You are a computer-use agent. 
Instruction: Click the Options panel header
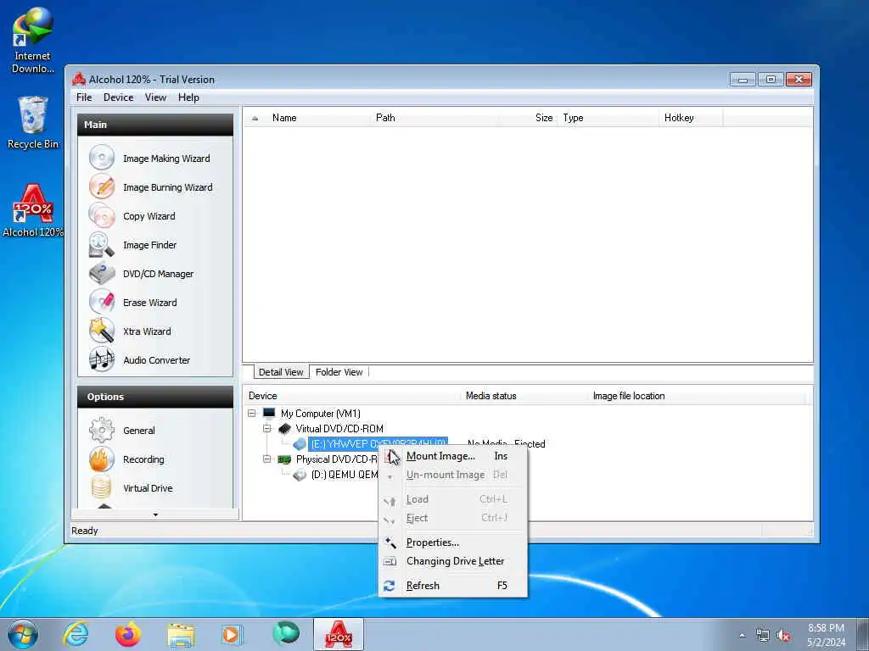click(x=155, y=397)
